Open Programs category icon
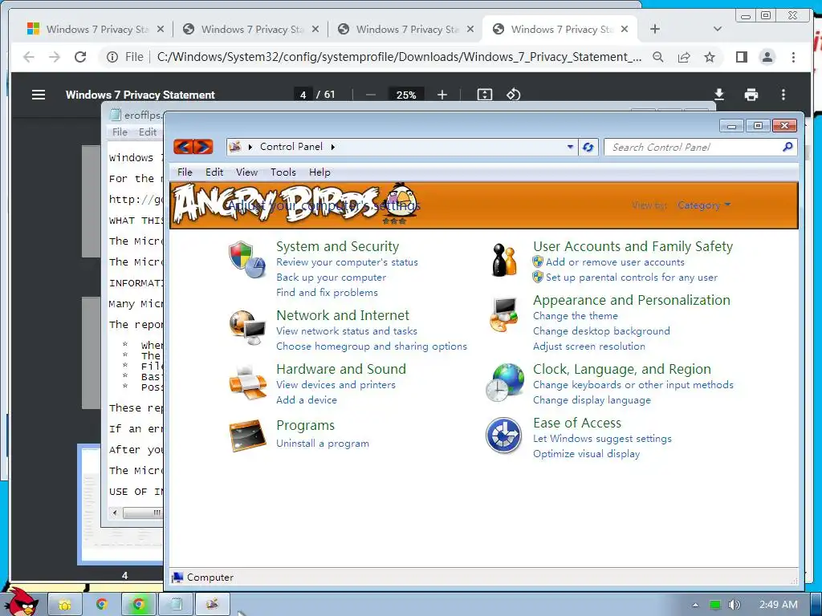 click(x=247, y=435)
